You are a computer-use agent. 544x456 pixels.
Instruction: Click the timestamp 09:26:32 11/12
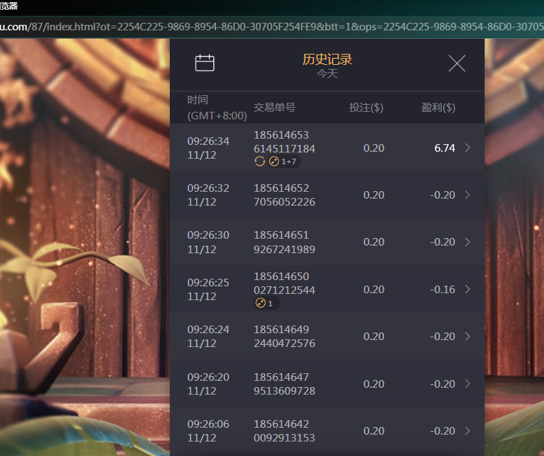(x=208, y=195)
